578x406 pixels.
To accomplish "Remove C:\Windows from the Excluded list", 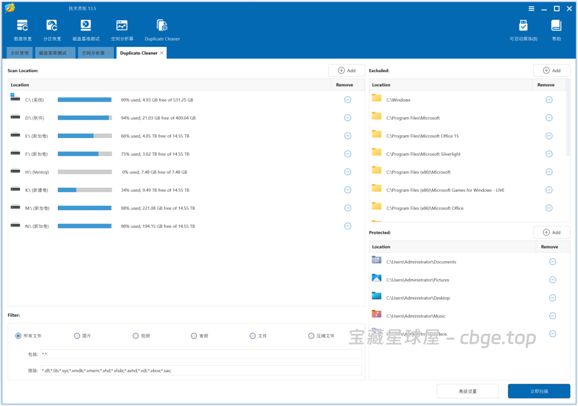I will [549, 99].
